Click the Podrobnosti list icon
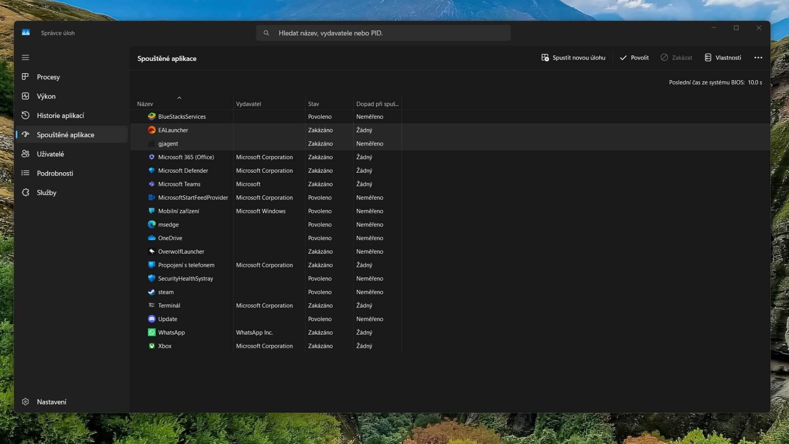Viewport: 789px width, 444px height. click(25, 173)
